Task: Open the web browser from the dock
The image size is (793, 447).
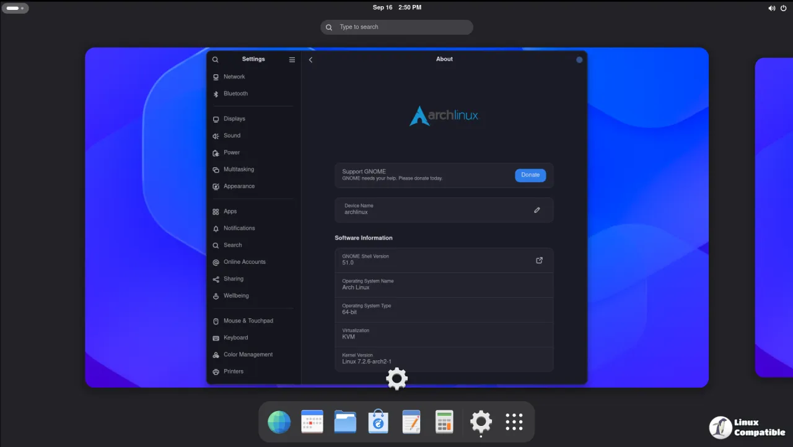Action: click(279, 422)
